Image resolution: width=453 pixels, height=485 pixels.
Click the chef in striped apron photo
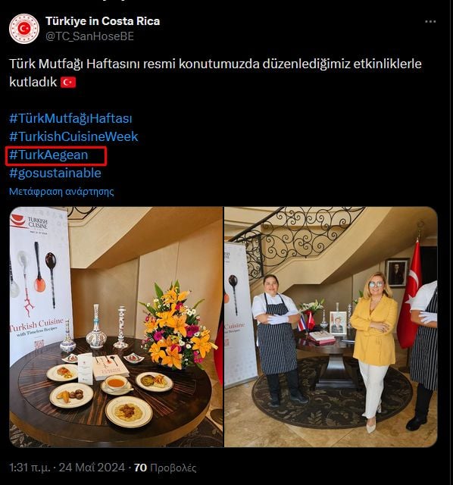[x=276, y=339]
